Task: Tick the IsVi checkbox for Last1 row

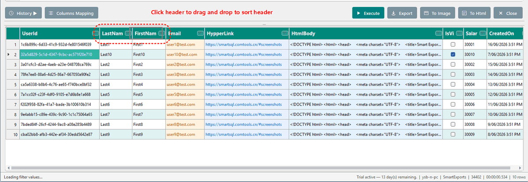Action: coord(453,44)
